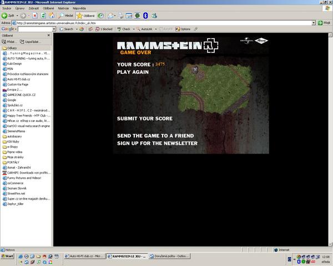Click the Forward navigation arrow
The width and height of the screenshot is (333, 266).
(x=23, y=16)
